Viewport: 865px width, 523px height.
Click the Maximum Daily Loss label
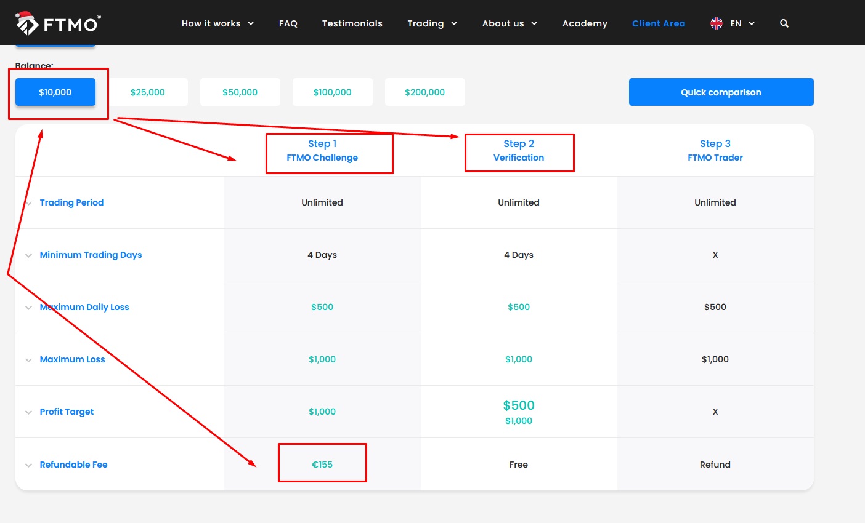[84, 307]
